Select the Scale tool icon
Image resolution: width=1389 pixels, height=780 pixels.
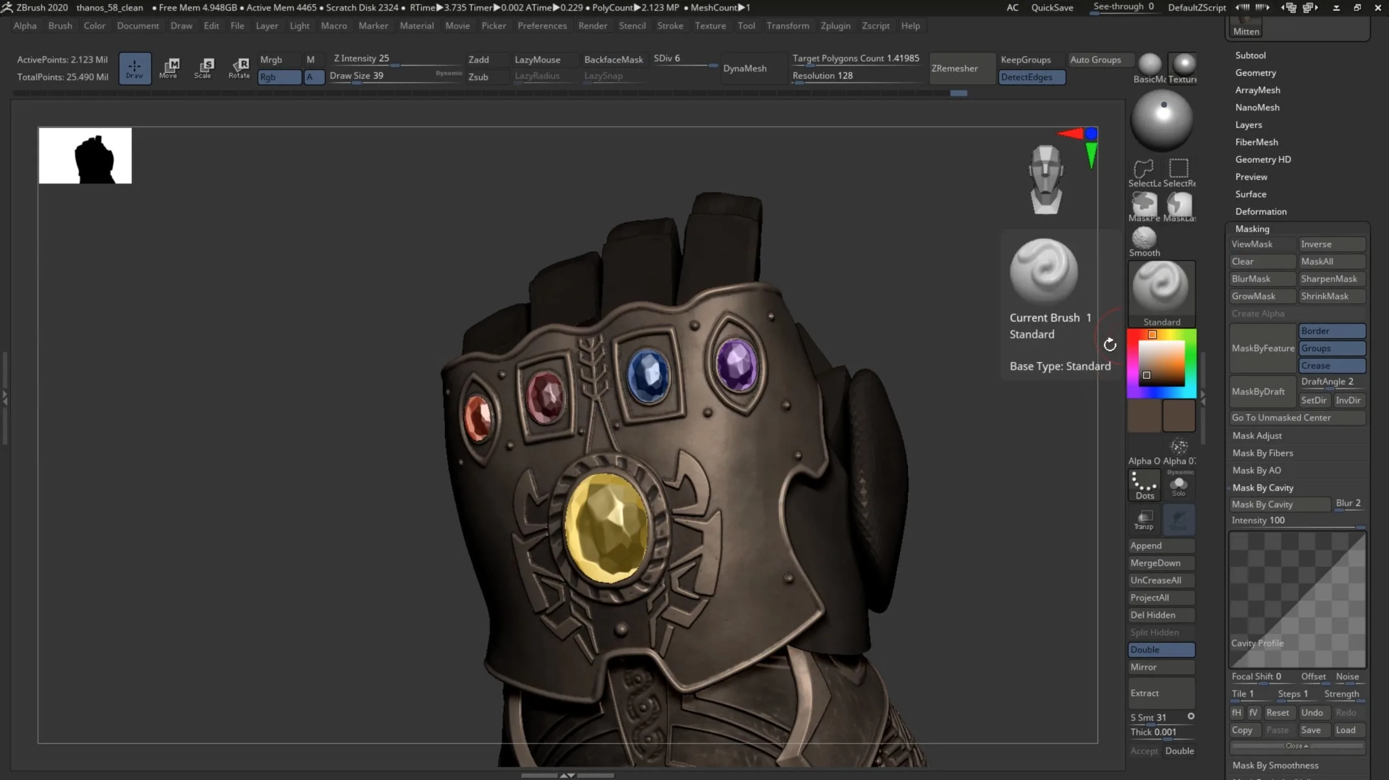coord(204,67)
